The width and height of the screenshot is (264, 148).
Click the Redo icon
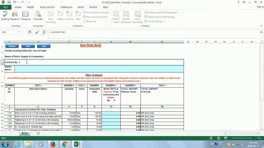[x=22, y=2]
